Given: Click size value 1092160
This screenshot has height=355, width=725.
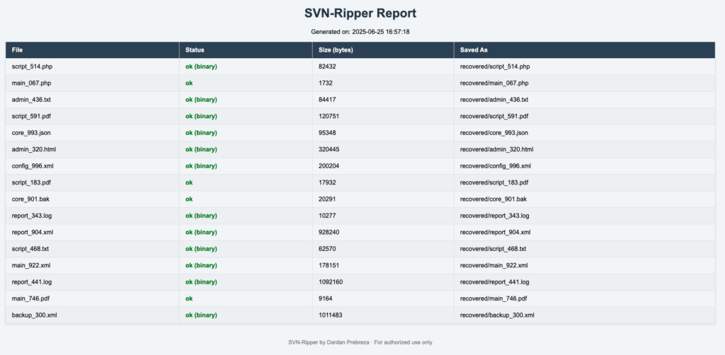Looking at the screenshot, I should tap(331, 282).
